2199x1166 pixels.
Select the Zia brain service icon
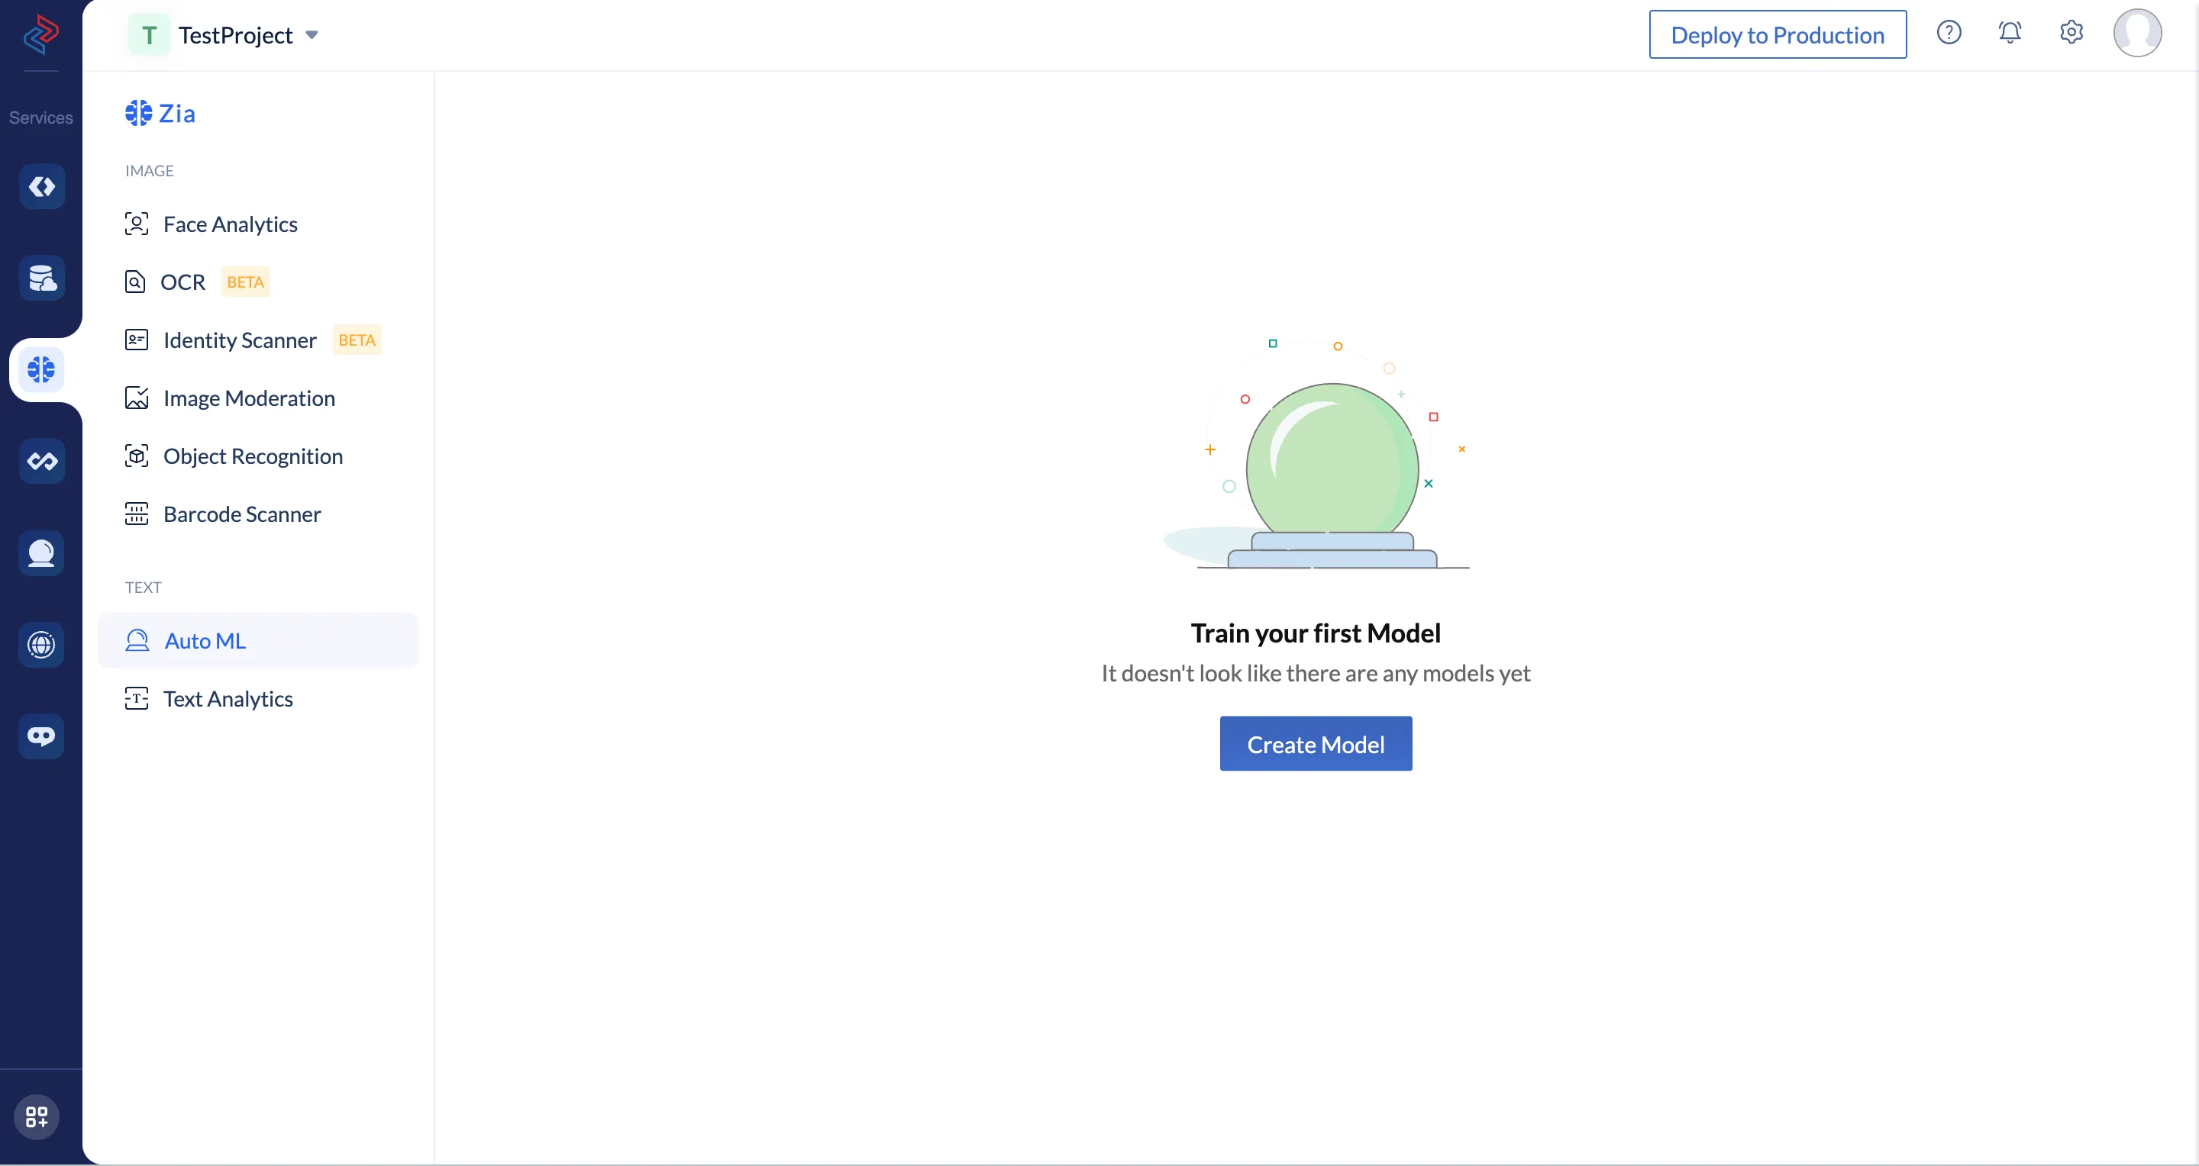(x=41, y=369)
